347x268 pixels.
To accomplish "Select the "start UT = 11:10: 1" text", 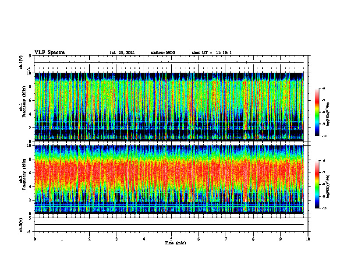I will tap(212, 53).
